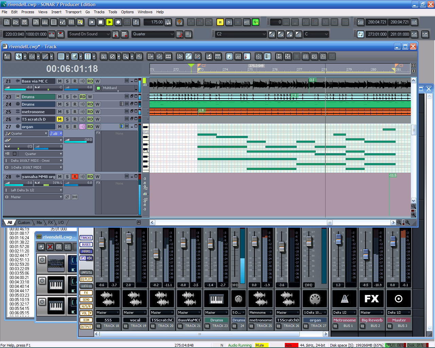Open the Delta 1010LT MIDI - Omni input dropdown
This screenshot has width=435, height=348.
[33, 161]
